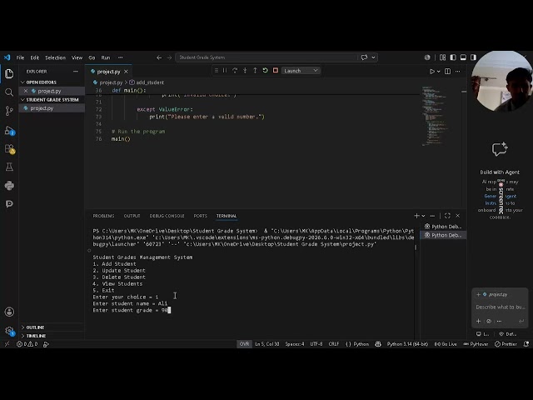Screen dimensions: 533x400
Task: Stop the debug session
Action: click(x=276, y=70)
